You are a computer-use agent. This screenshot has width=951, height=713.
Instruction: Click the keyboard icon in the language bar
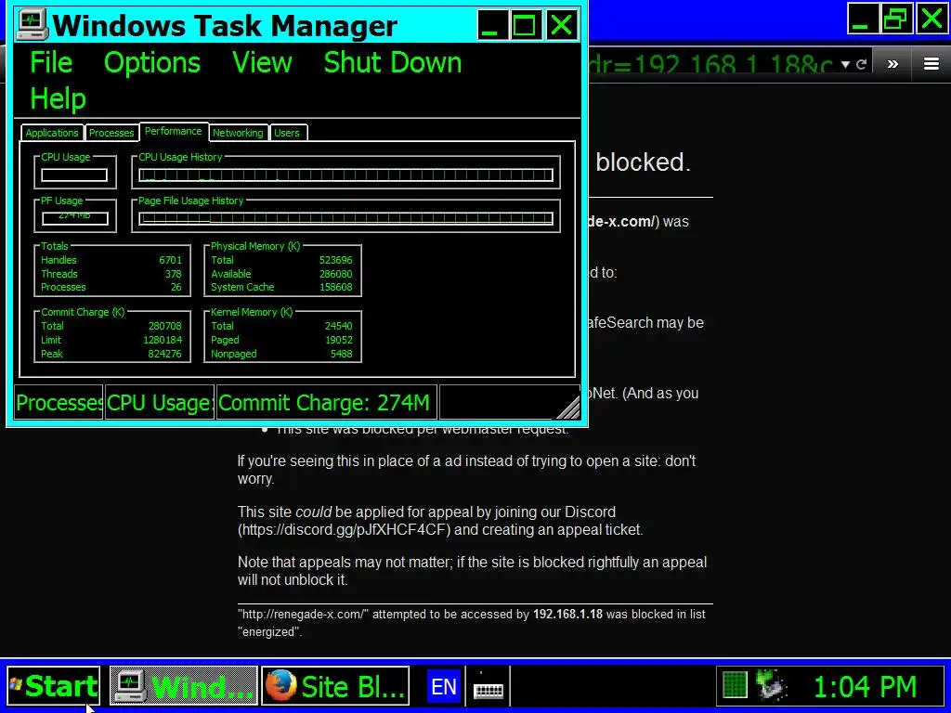coord(489,690)
